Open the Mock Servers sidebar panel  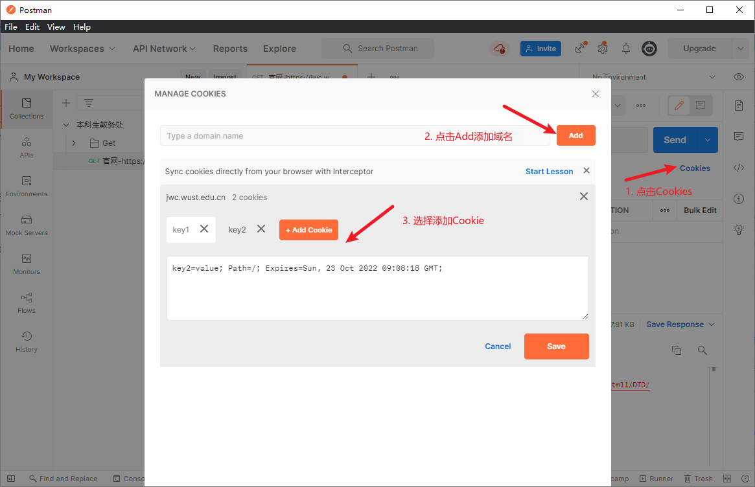coord(27,226)
